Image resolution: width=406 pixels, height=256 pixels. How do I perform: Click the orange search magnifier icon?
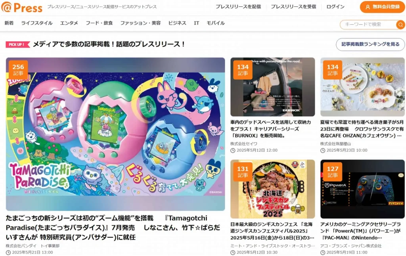pos(400,25)
